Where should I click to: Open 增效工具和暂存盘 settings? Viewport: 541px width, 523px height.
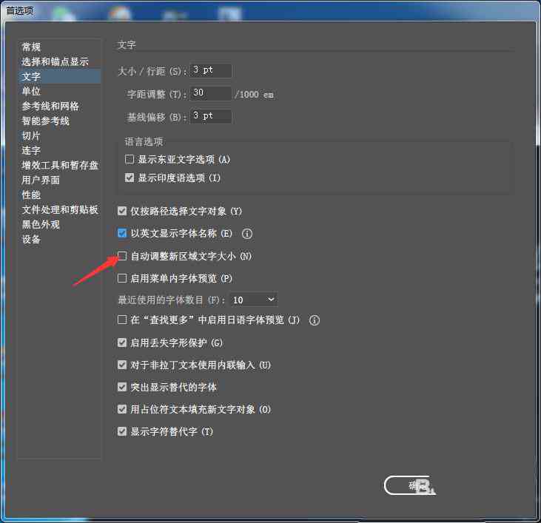click(60, 166)
